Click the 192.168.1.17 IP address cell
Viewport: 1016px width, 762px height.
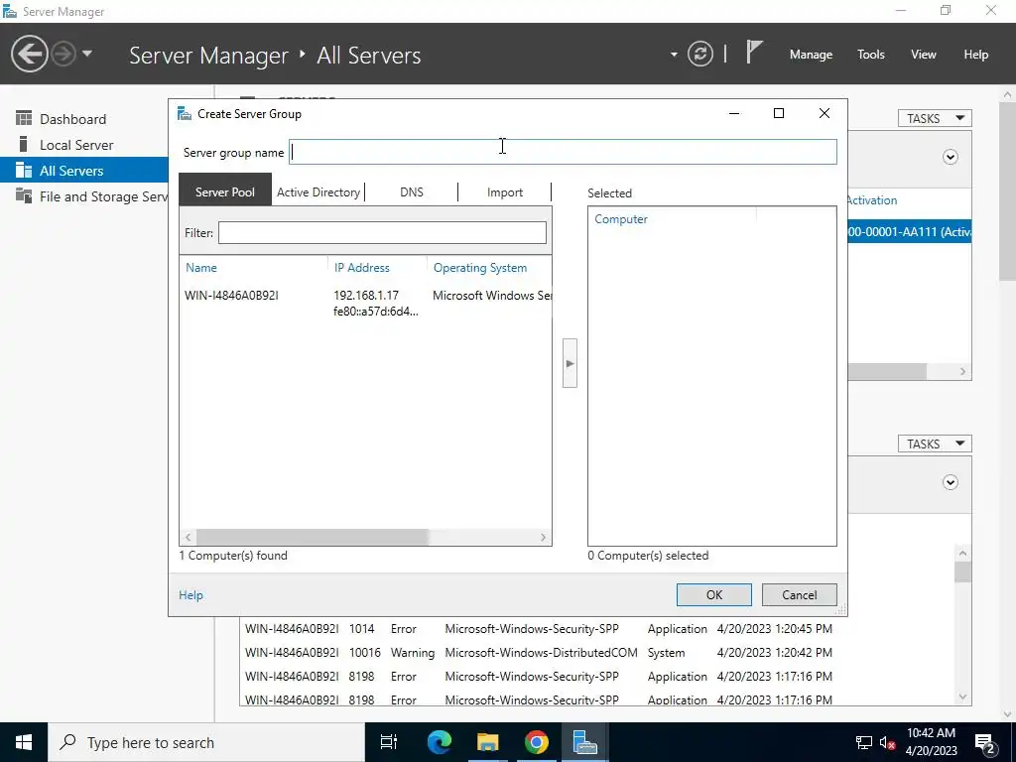point(366,295)
